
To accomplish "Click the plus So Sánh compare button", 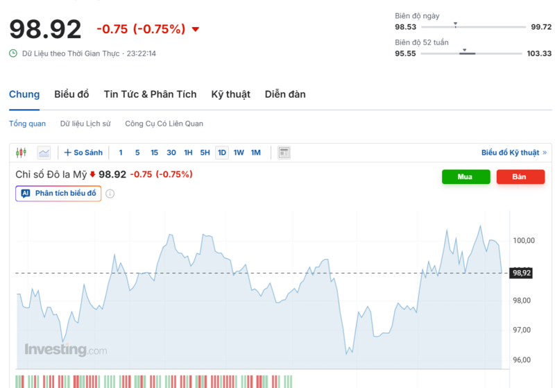I will [83, 153].
